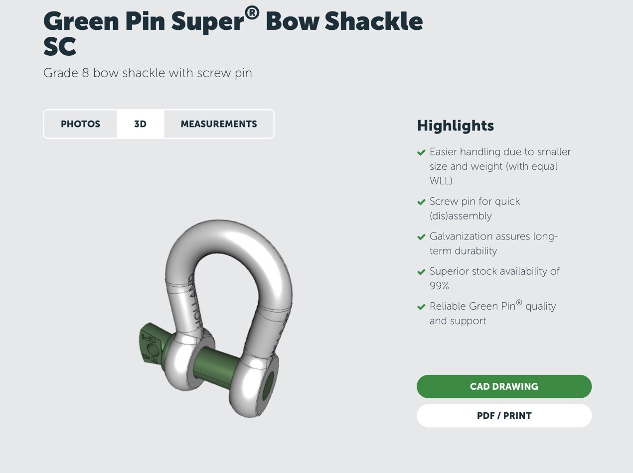This screenshot has width=633, height=473.
Task: Click the tab bar border around view options
Action: (x=158, y=111)
